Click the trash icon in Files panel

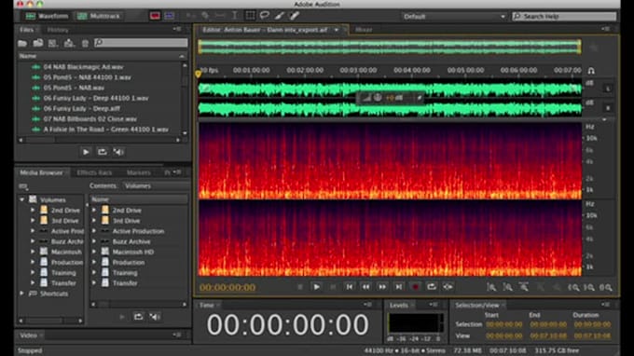[x=85, y=43]
